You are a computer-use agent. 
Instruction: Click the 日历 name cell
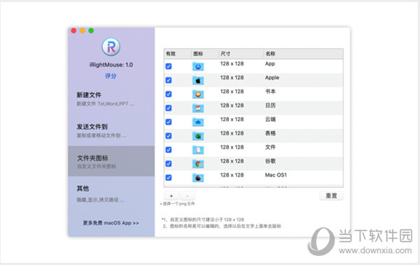click(270, 105)
